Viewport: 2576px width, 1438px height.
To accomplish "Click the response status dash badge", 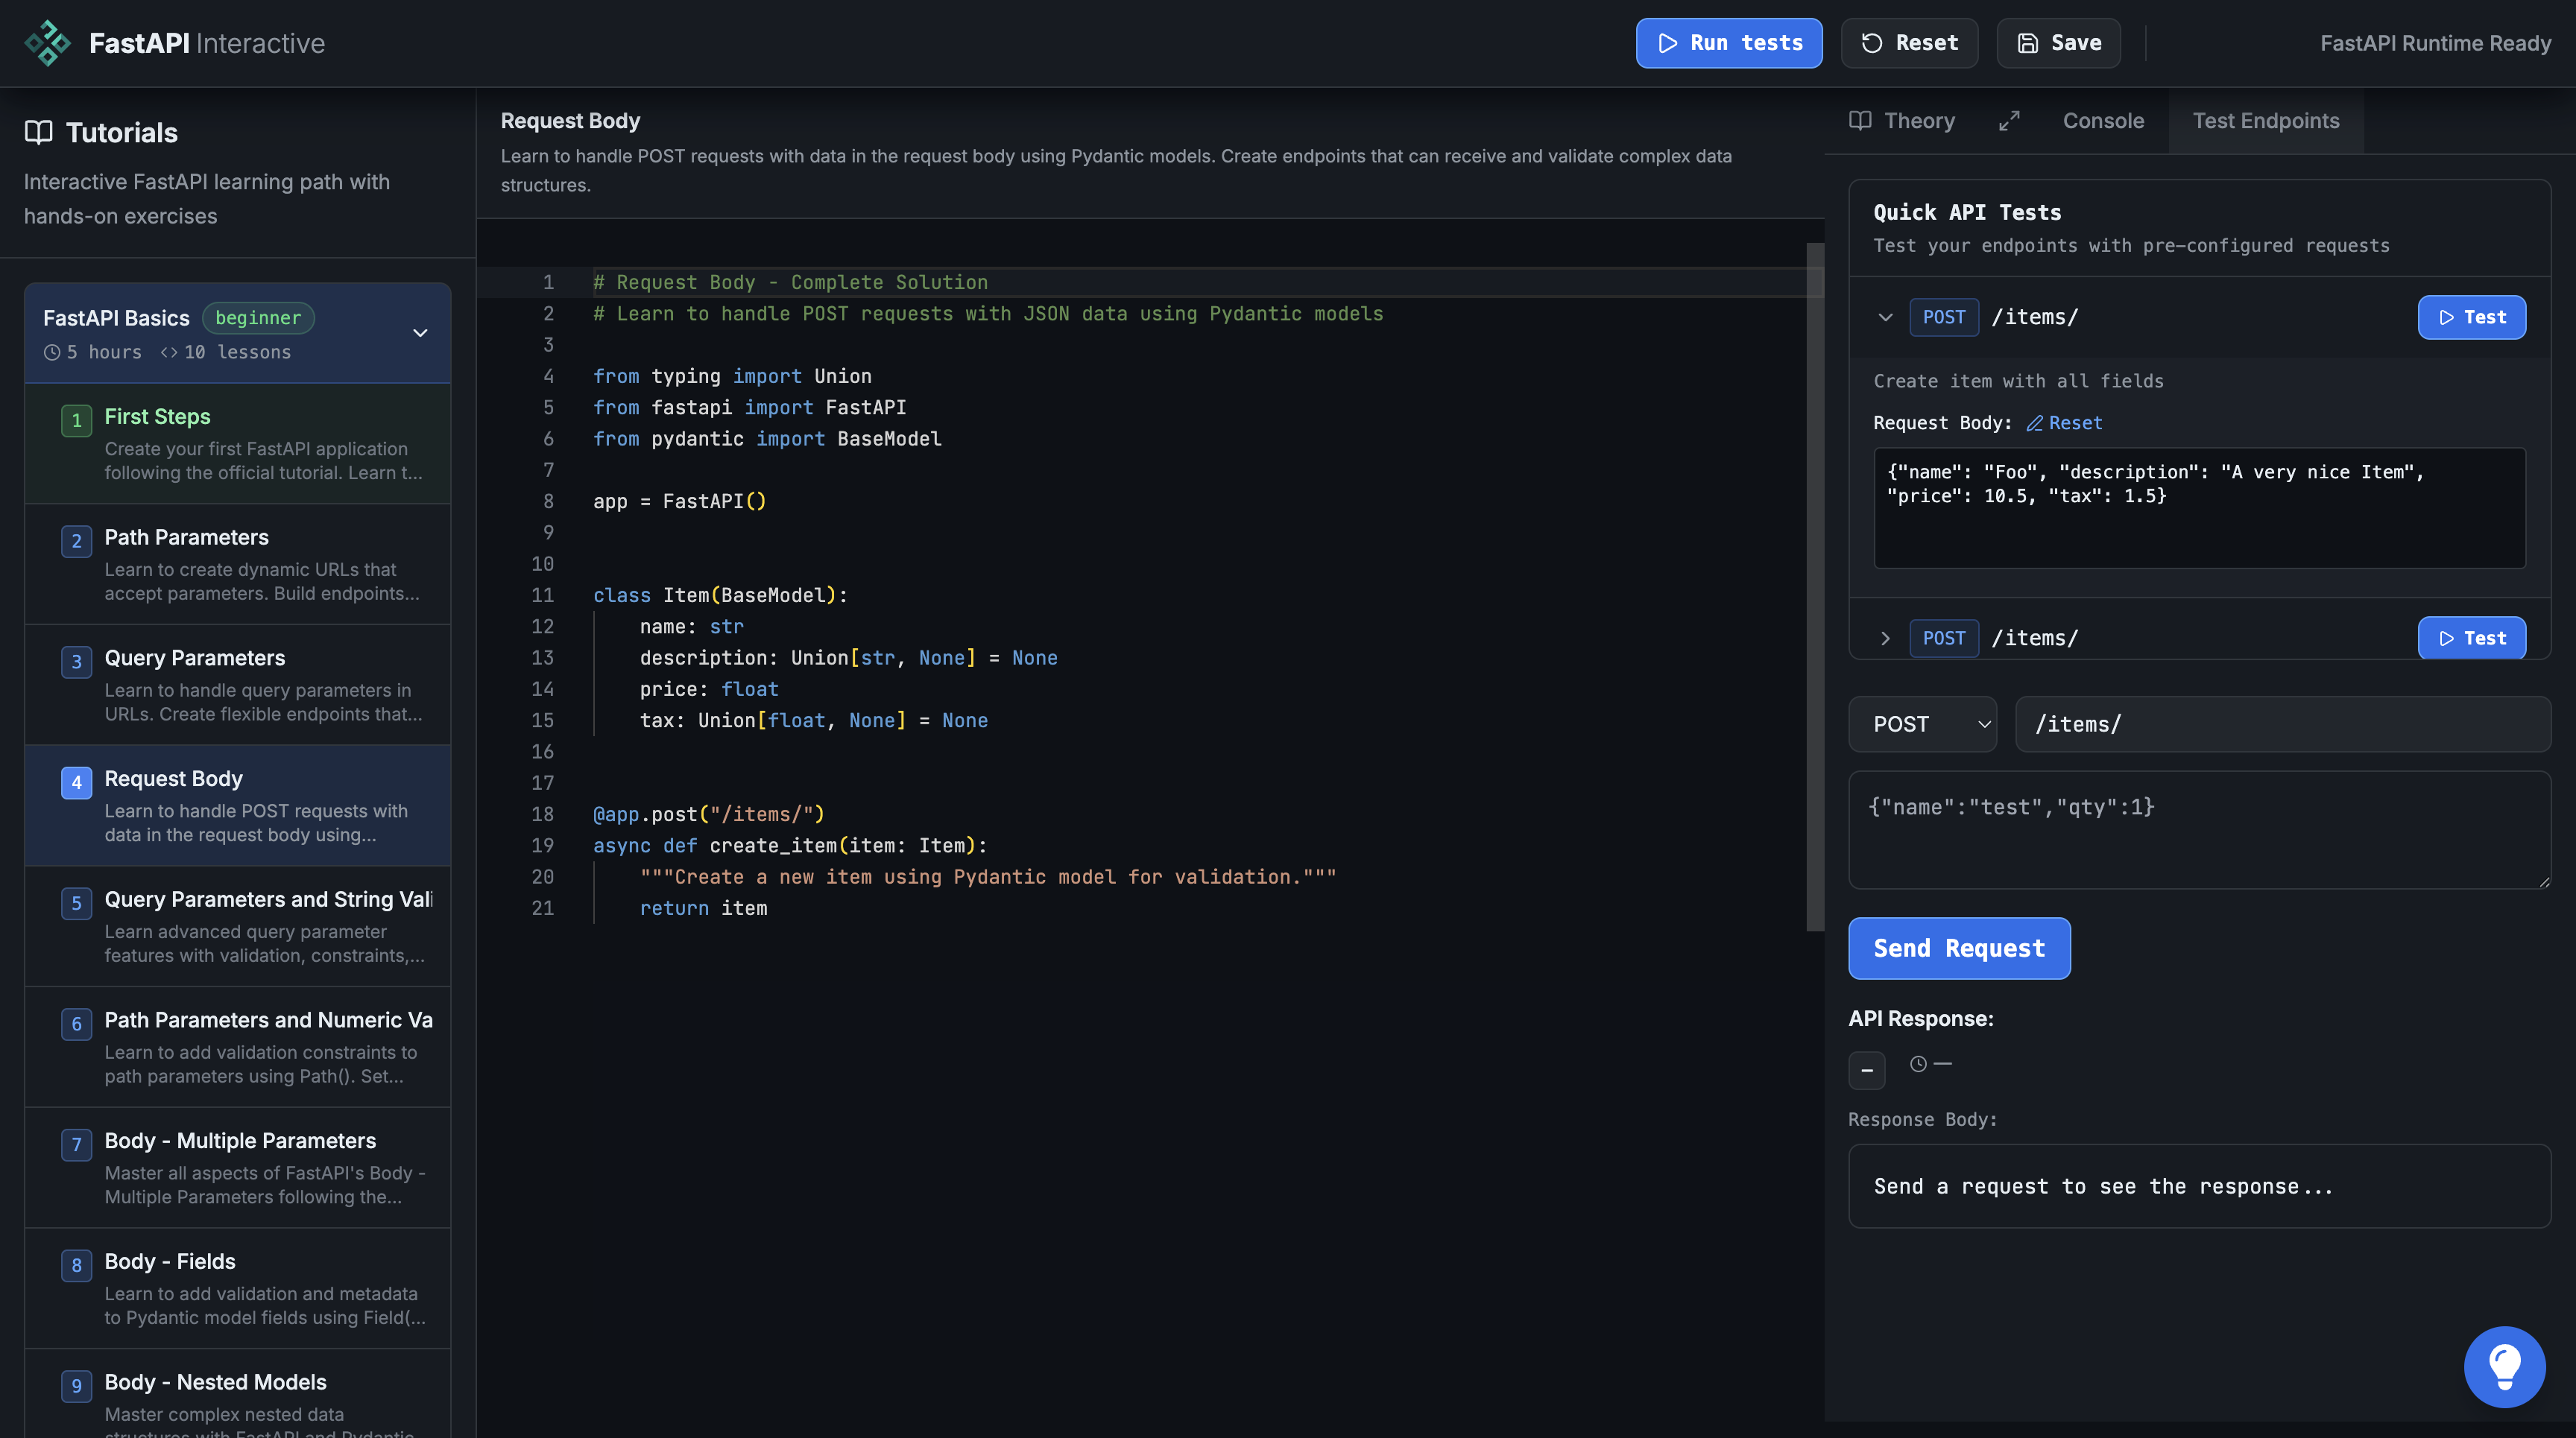I will 1866,1070.
